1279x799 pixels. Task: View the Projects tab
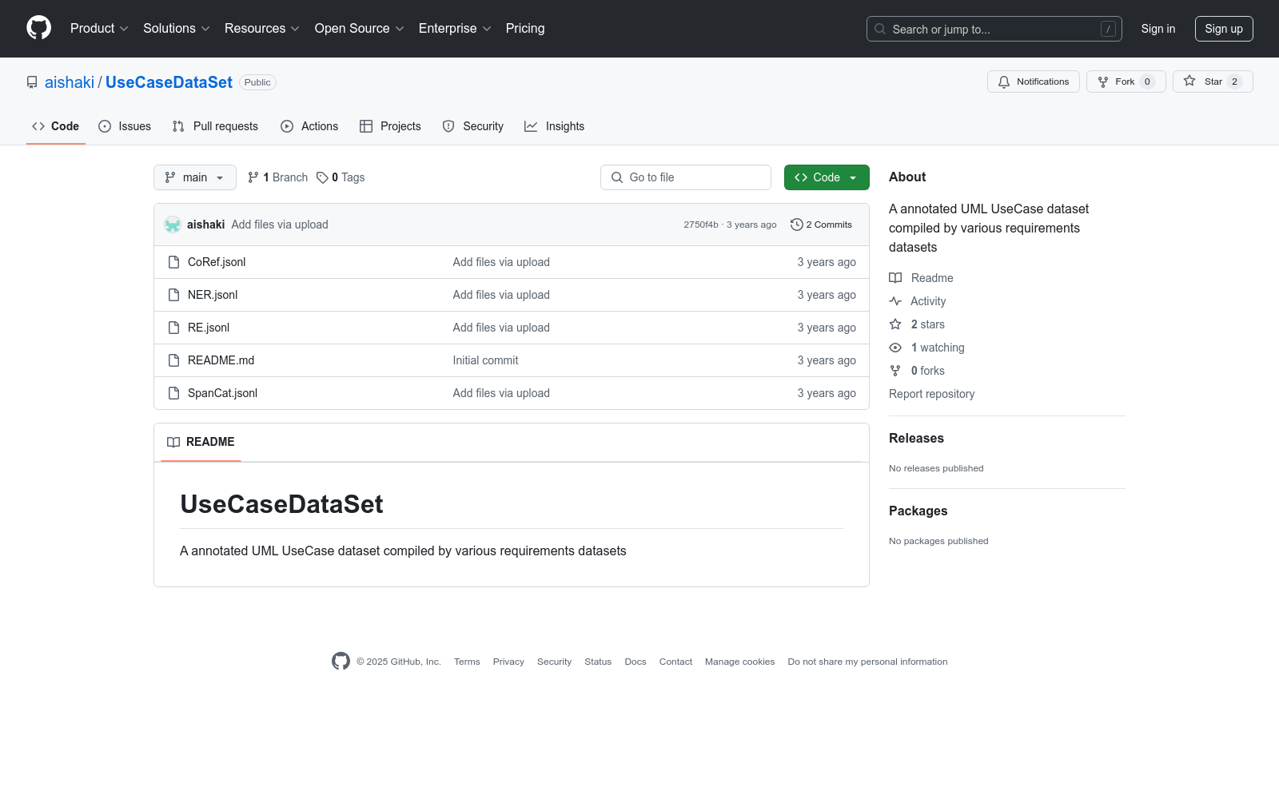click(390, 126)
